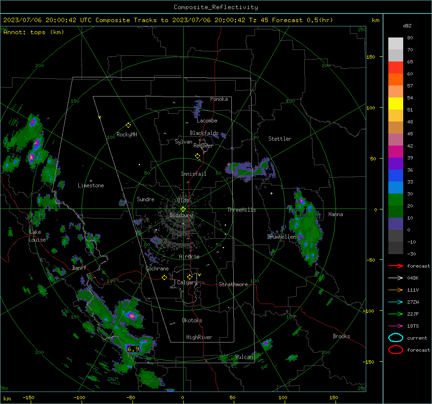This screenshot has width=432, height=404.
Task: Pick the yellow 51-54 dBZ legend swatch
Action: 396,104
